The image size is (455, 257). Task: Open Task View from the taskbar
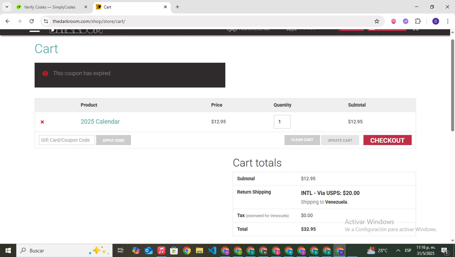pos(120,251)
